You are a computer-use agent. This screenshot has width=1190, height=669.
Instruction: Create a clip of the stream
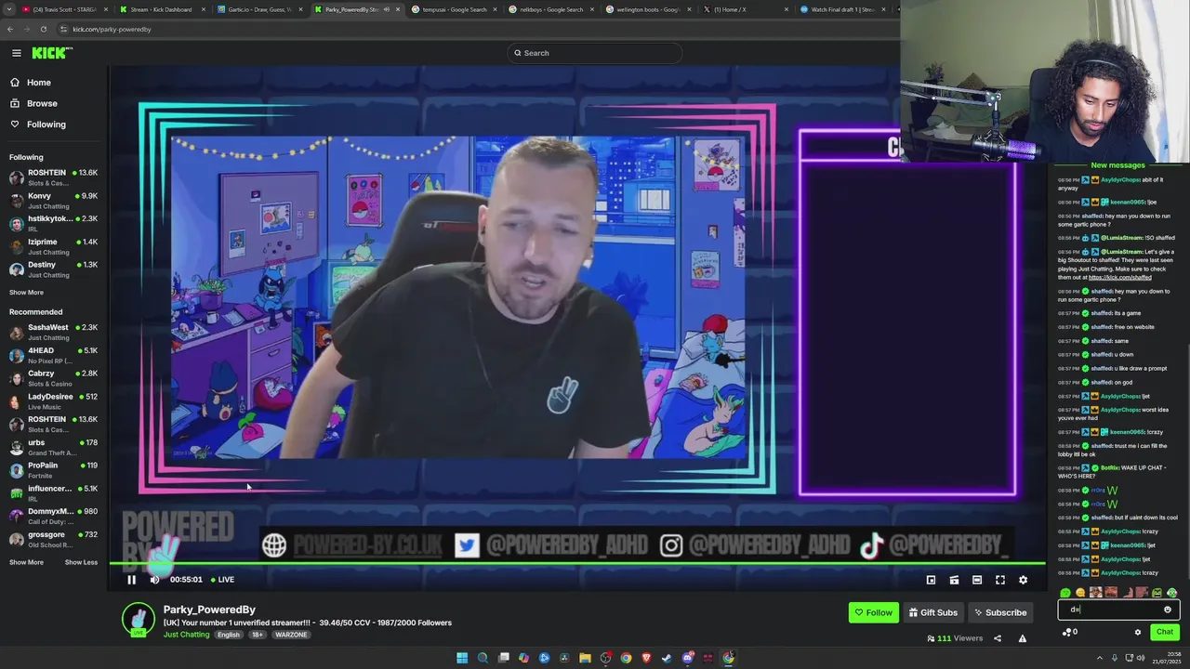[x=954, y=580]
